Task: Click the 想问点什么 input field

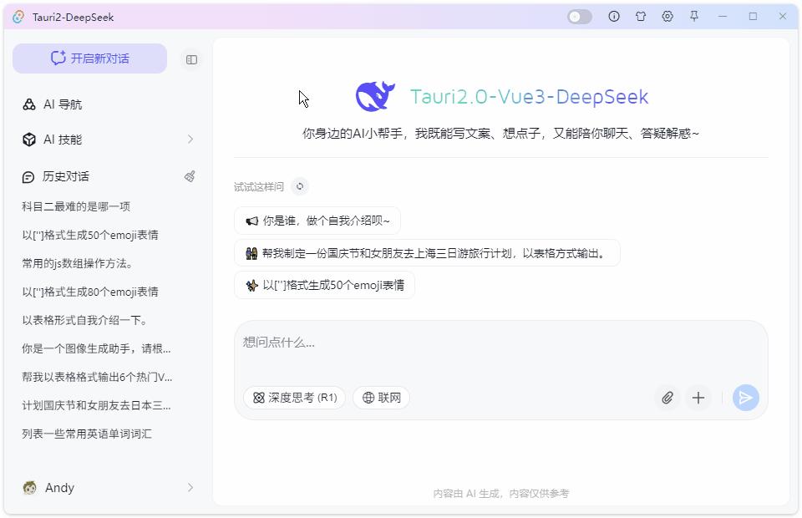Action: (418, 343)
